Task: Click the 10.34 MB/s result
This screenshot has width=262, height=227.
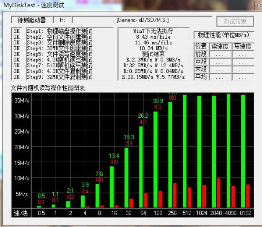Action: pos(153,48)
